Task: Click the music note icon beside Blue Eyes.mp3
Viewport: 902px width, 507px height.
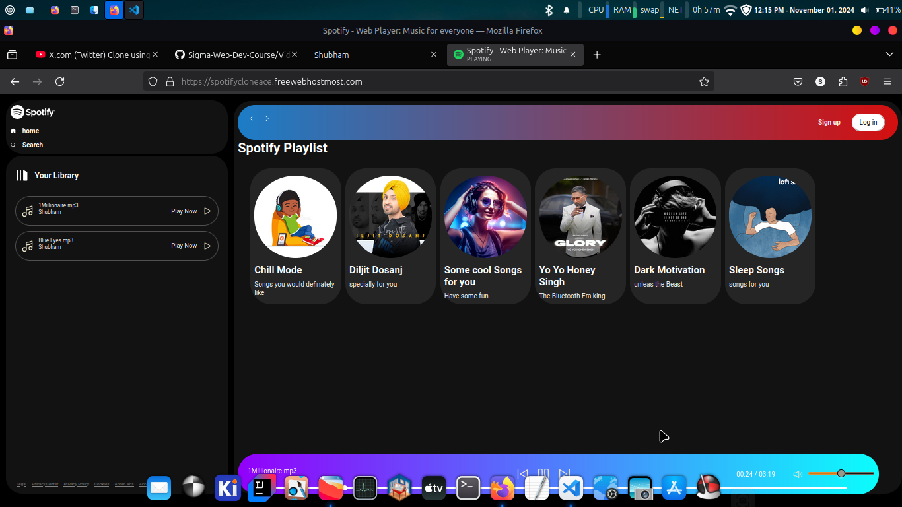Action: [x=28, y=246]
